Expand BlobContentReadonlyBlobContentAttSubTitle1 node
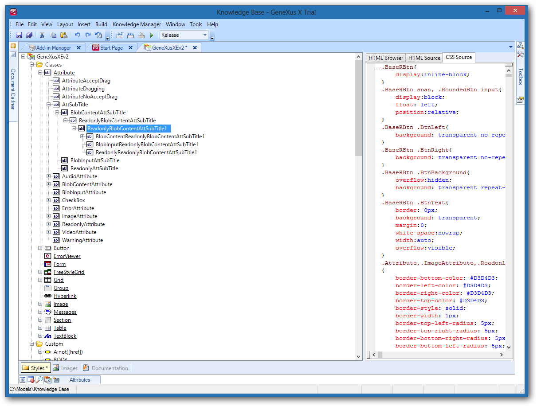 [x=82, y=137]
